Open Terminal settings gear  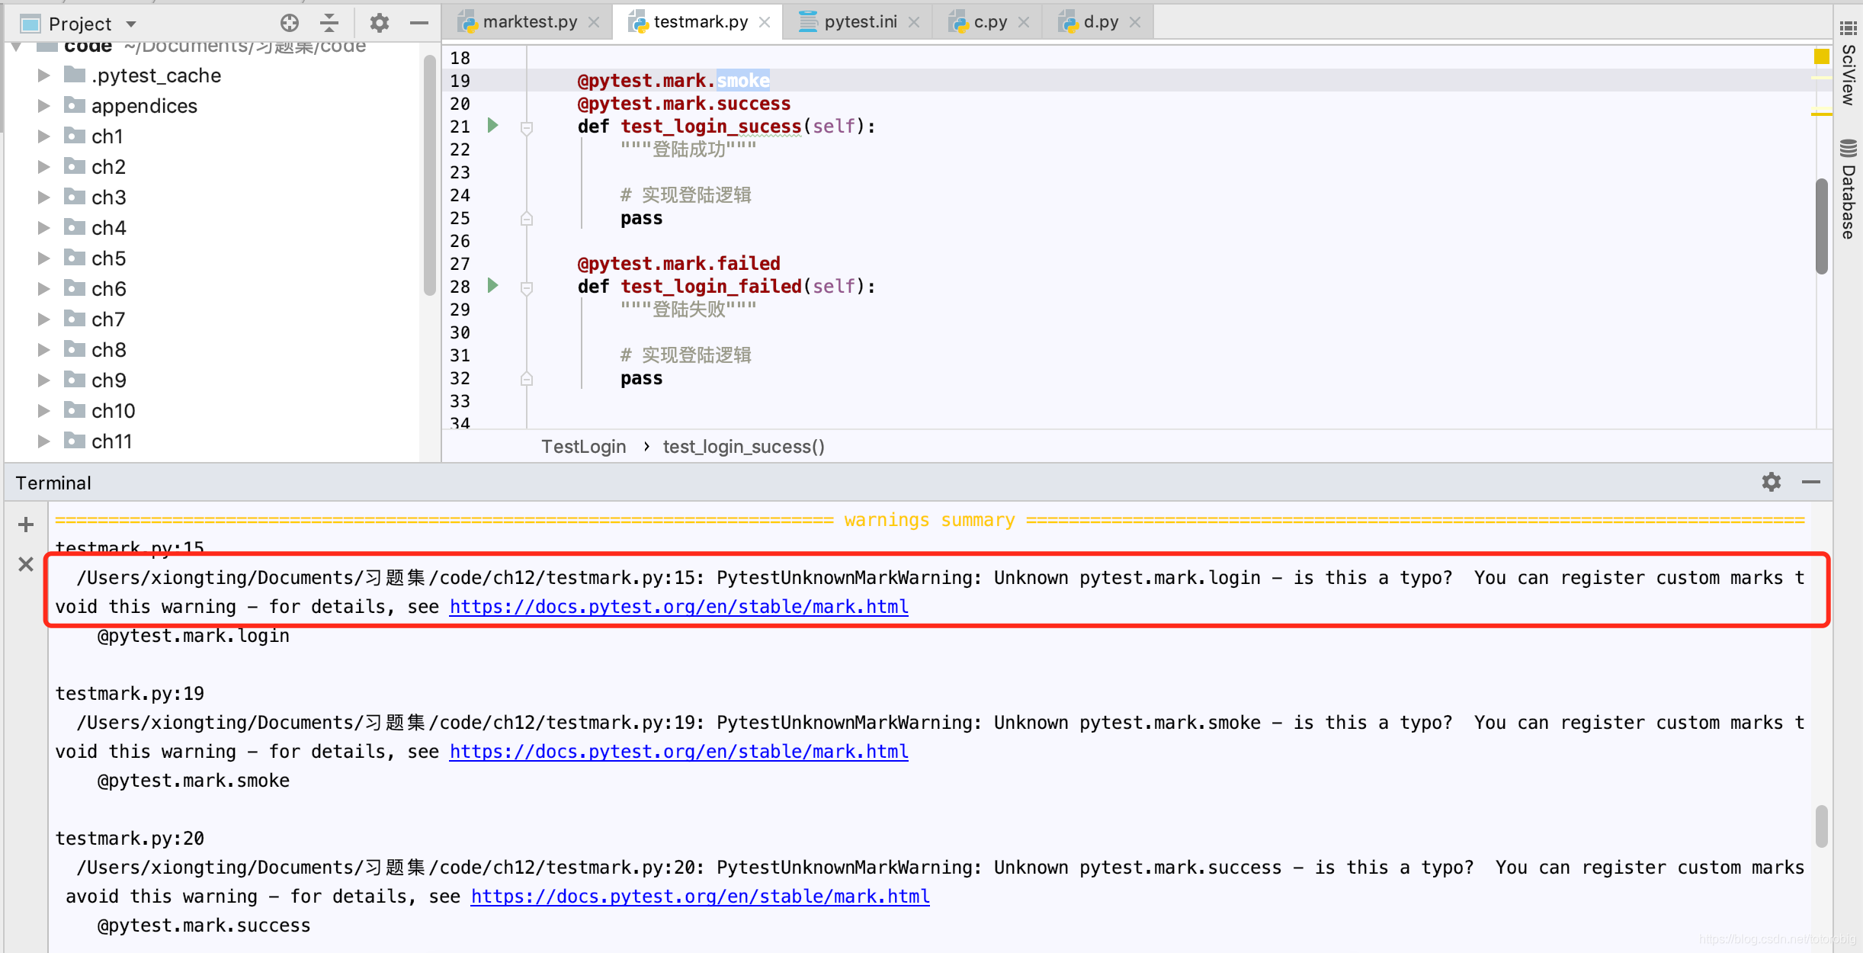1772,482
